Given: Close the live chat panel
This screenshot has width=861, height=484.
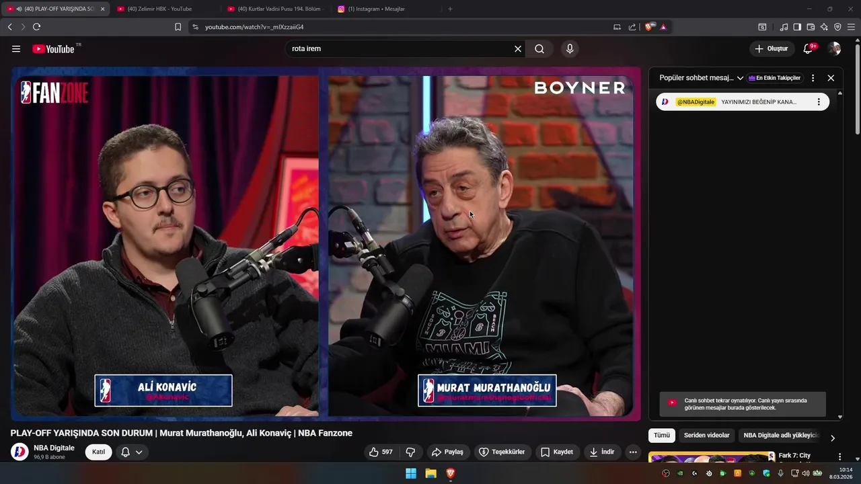Looking at the screenshot, I should pos(831,78).
